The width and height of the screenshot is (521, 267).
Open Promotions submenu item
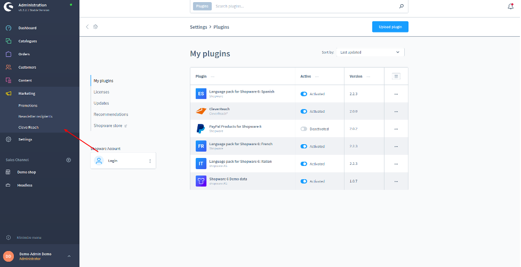28,106
